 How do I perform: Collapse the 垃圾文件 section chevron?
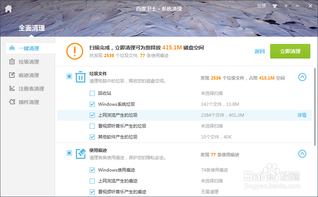[302, 77]
